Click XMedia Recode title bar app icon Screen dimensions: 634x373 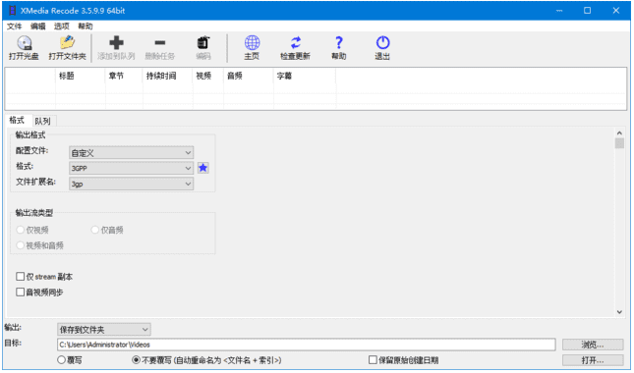click(12, 11)
